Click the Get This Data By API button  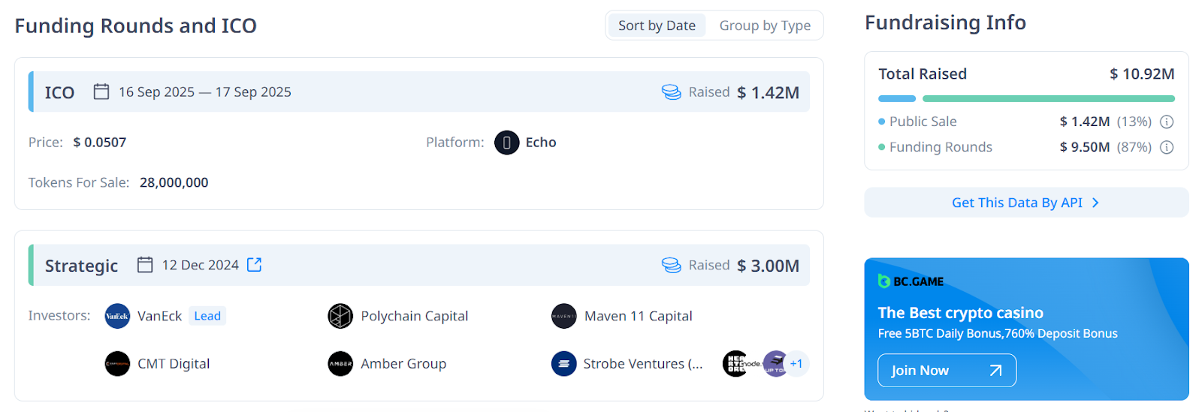[x=1026, y=203]
